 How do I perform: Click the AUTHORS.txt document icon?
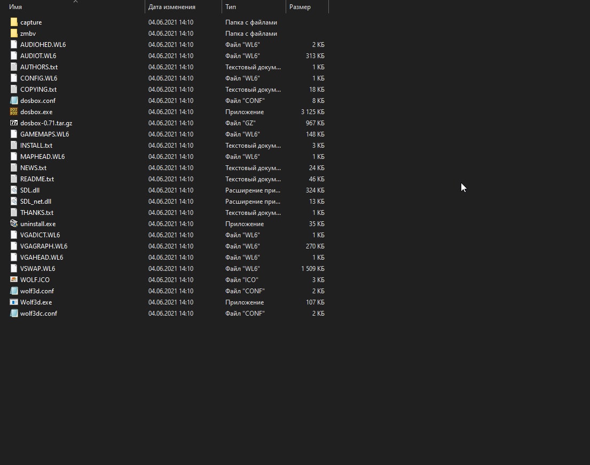click(x=14, y=67)
